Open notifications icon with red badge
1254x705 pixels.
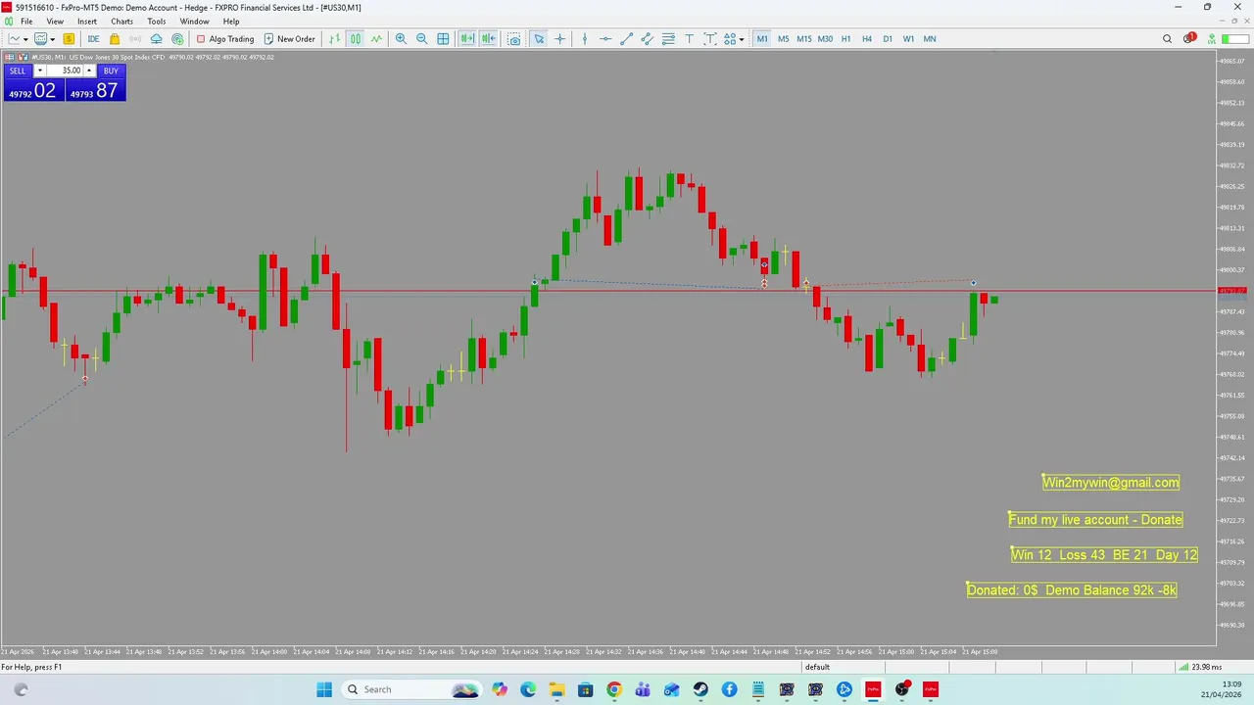click(x=1189, y=39)
